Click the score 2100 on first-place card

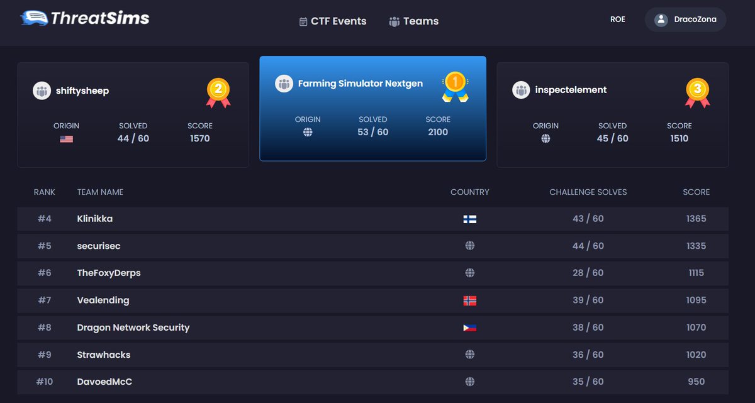(438, 132)
